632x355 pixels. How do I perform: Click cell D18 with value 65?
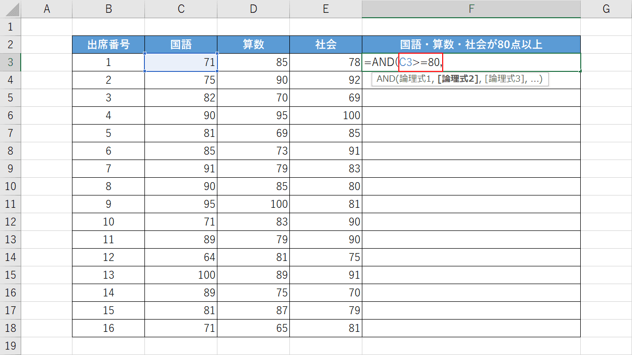click(x=253, y=328)
